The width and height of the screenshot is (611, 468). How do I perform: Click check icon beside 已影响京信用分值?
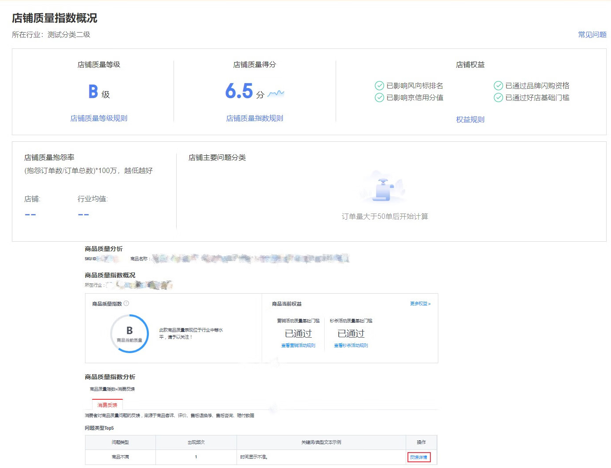[x=379, y=98]
